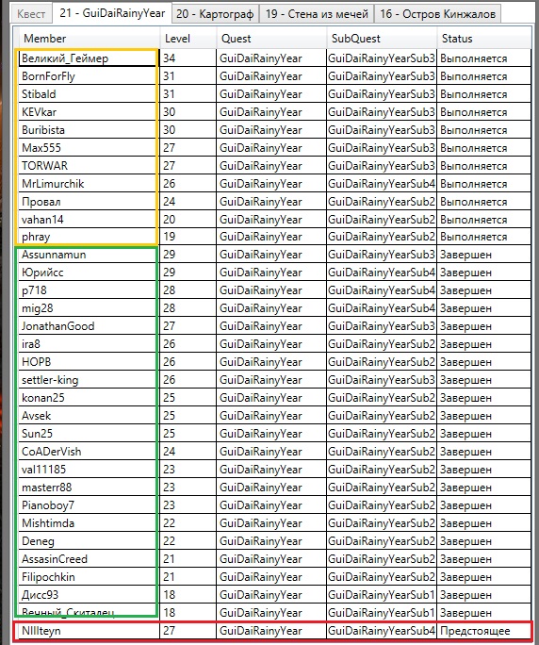Select member Assunnamun cell

pyautogui.click(x=88, y=255)
